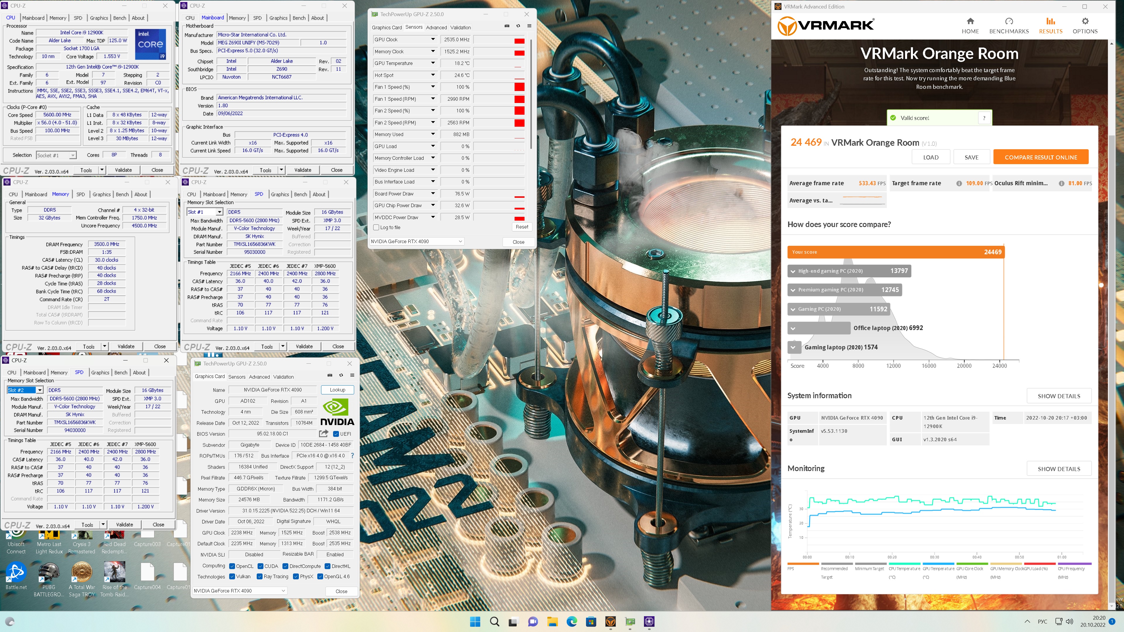Switch to Bench tab in CPU-Z Mainboard window
The image size is (1124, 632).
(299, 18)
